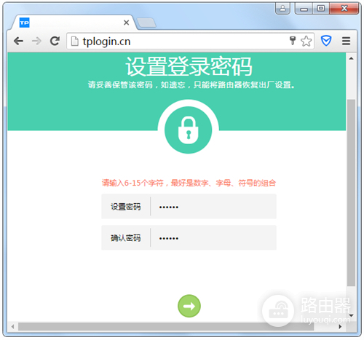Bookmark this page with the star icon

point(306,41)
